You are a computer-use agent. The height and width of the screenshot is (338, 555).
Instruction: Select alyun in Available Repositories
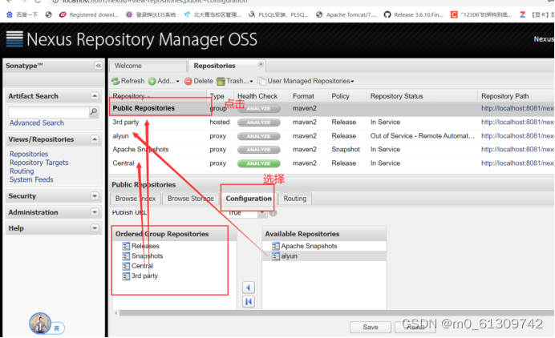(x=324, y=256)
